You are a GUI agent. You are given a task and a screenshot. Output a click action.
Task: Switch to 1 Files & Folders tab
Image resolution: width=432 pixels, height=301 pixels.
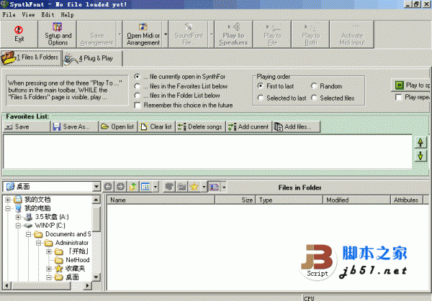point(31,57)
